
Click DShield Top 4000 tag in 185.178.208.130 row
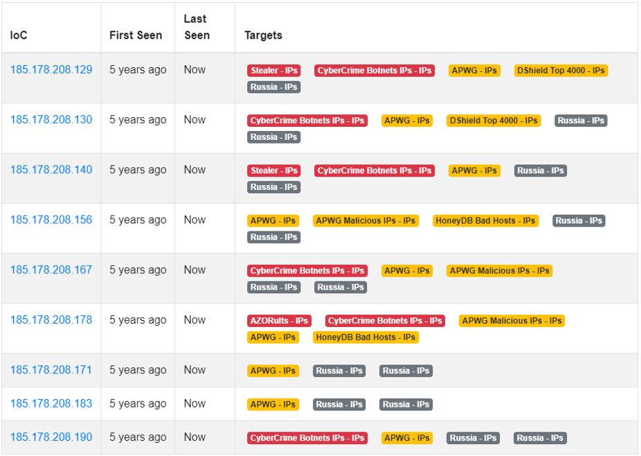493,121
